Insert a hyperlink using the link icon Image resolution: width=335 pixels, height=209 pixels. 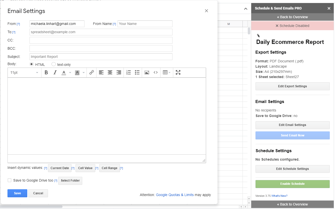point(91,73)
